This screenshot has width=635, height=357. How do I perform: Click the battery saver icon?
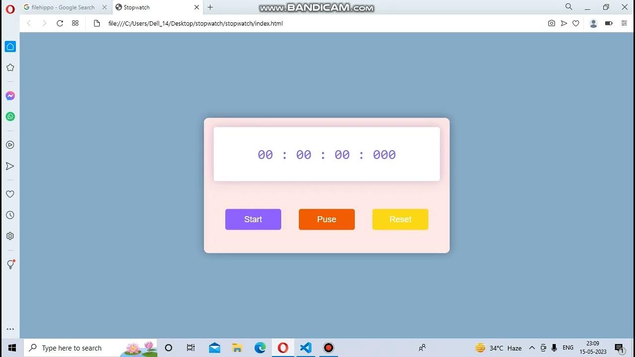(609, 23)
